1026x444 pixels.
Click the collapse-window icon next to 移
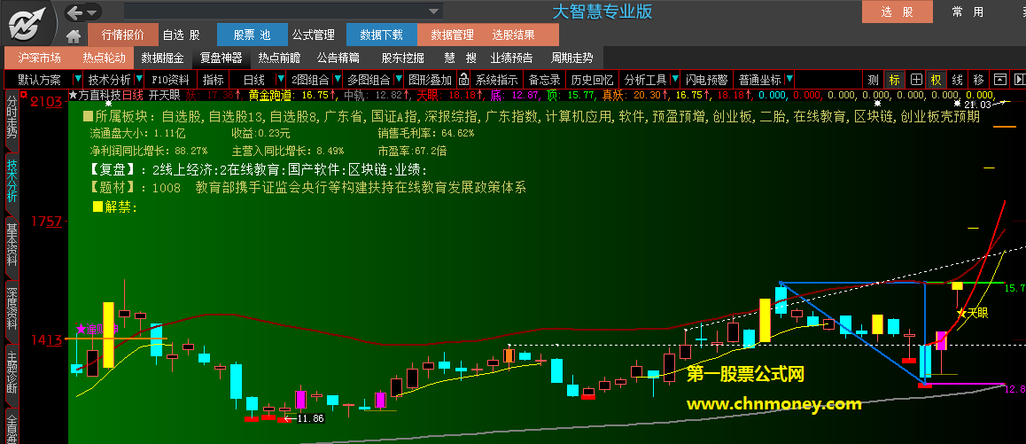(999, 80)
